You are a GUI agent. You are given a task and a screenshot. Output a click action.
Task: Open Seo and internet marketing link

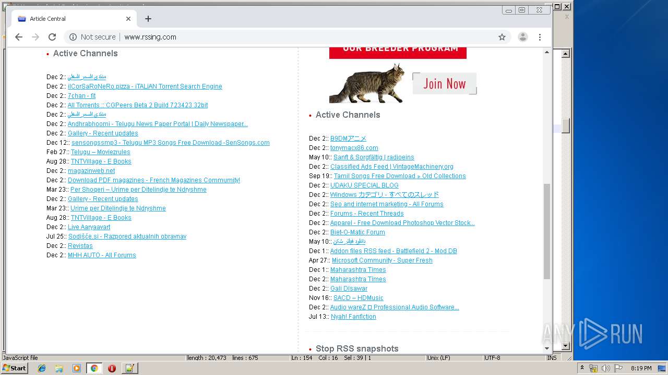coord(387,204)
